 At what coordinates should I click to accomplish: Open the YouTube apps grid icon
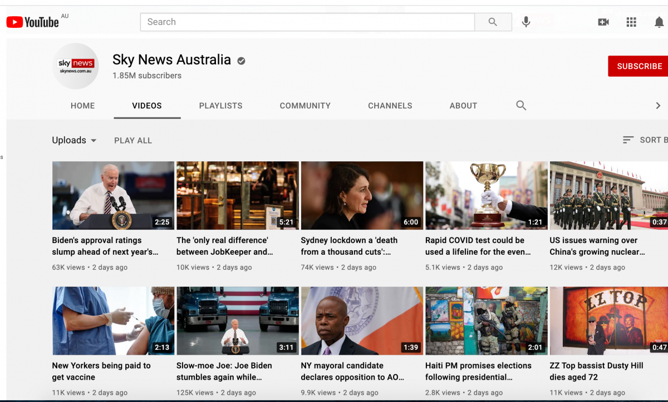[631, 22]
